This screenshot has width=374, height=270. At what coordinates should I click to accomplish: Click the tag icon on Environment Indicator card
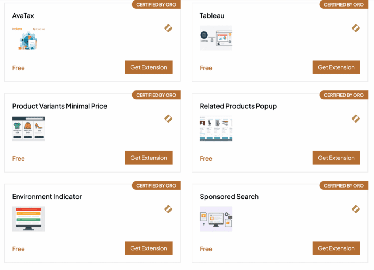point(168,209)
